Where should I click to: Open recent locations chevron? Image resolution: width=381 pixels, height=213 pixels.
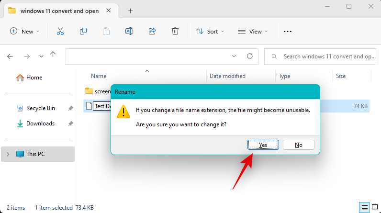[x=41, y=56]
